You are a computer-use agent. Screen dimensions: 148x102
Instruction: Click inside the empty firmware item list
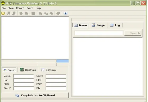[35, 38]
